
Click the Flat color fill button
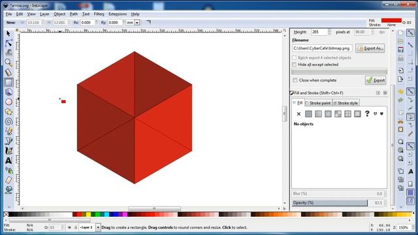coord(308,114)
